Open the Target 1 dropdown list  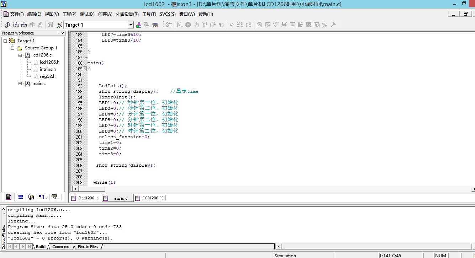click(131, 25)
